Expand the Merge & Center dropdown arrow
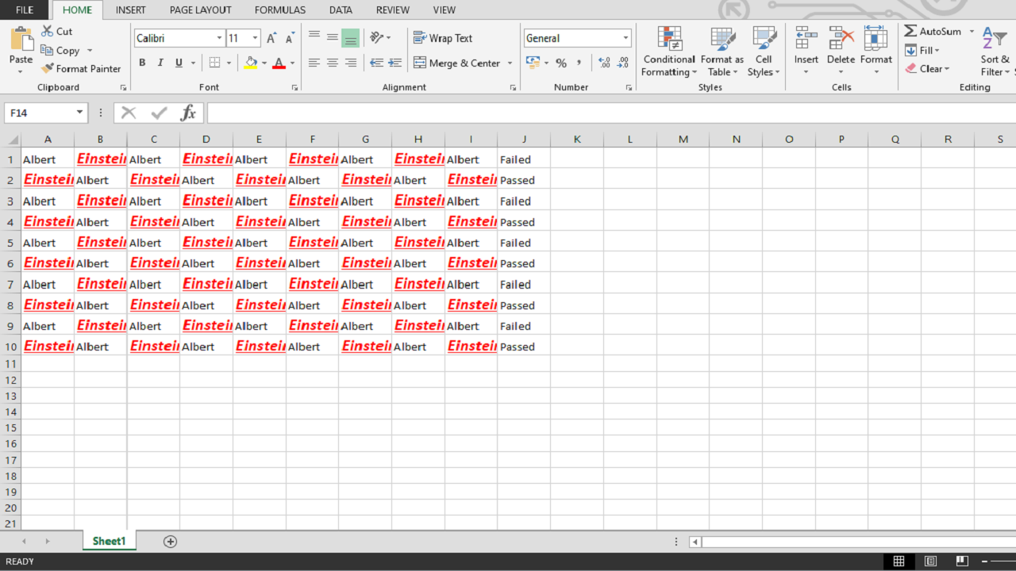 [x=509, y=63]
